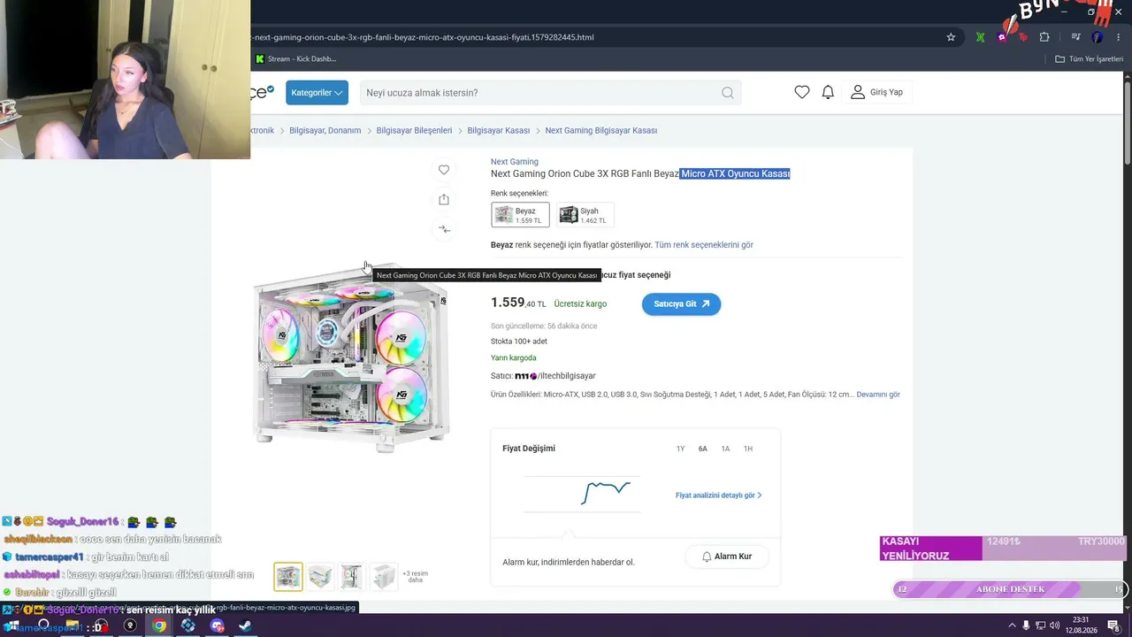This screenshot has height=637, width=1132.
Task: Select the first highlighted product thumbnail
Action: pos(288,577)
